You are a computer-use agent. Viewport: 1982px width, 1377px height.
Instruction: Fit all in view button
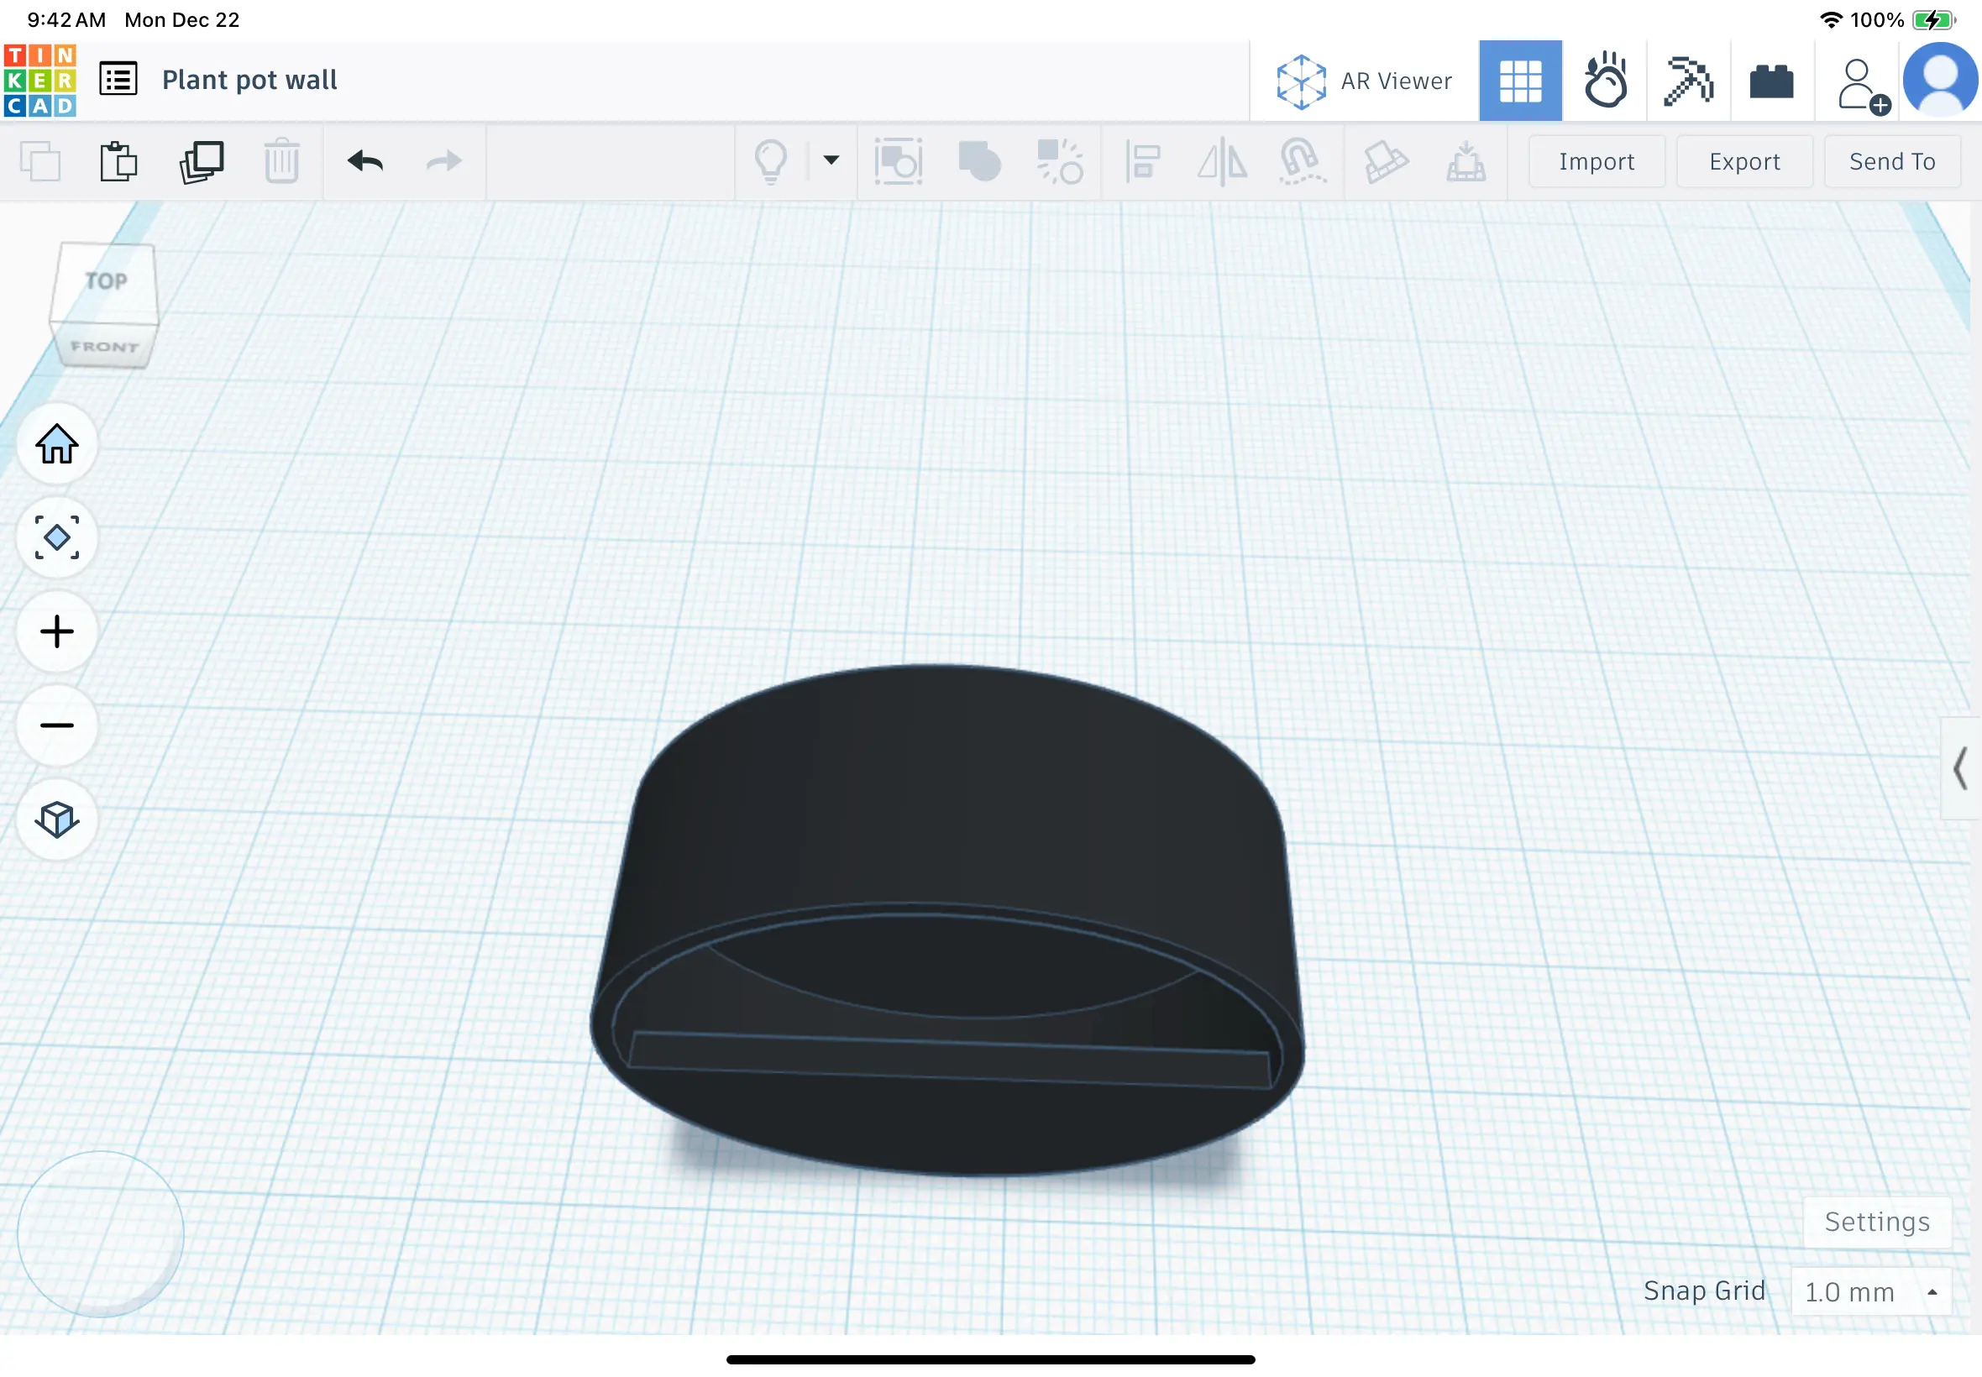(x=57, y=537)
